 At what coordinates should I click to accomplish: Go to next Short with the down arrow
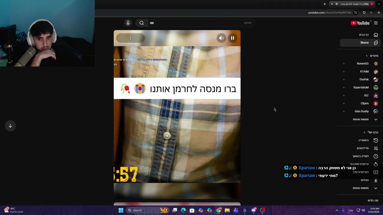(x=10, y=126)
